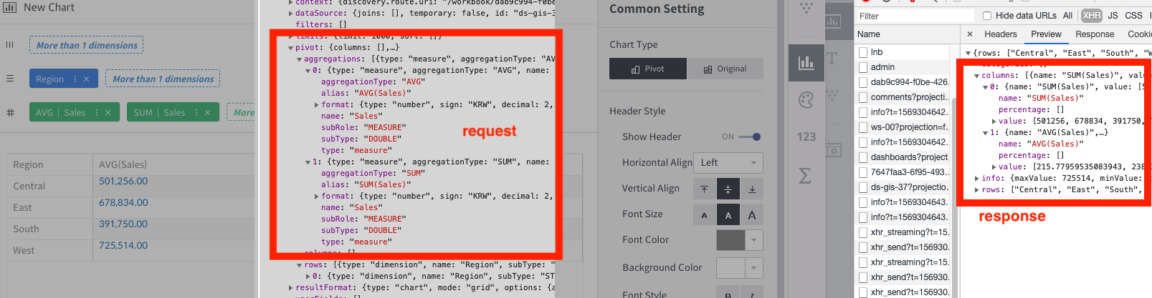The image size is (1152, 298).
Task: Collapse the columns node in response
Action: pyautogui.click(x=977, y=76)
